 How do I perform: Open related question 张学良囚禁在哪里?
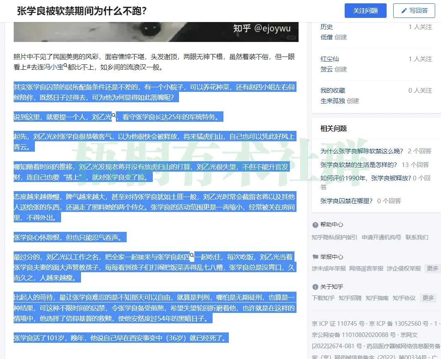(x=347, y=201)
